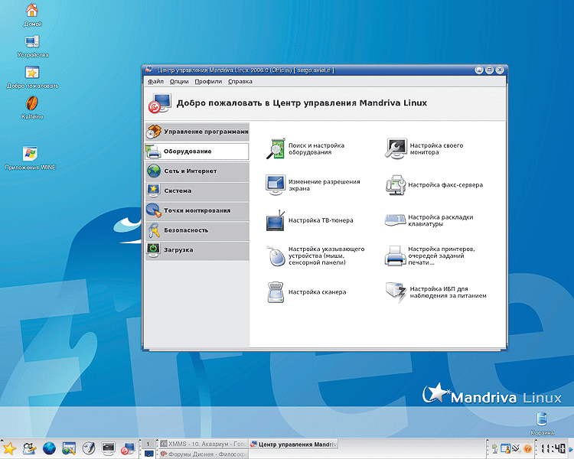Switch to Центр управления Mandriva taskbar entry
The image size is (574, 459).
tap(293, 444)
